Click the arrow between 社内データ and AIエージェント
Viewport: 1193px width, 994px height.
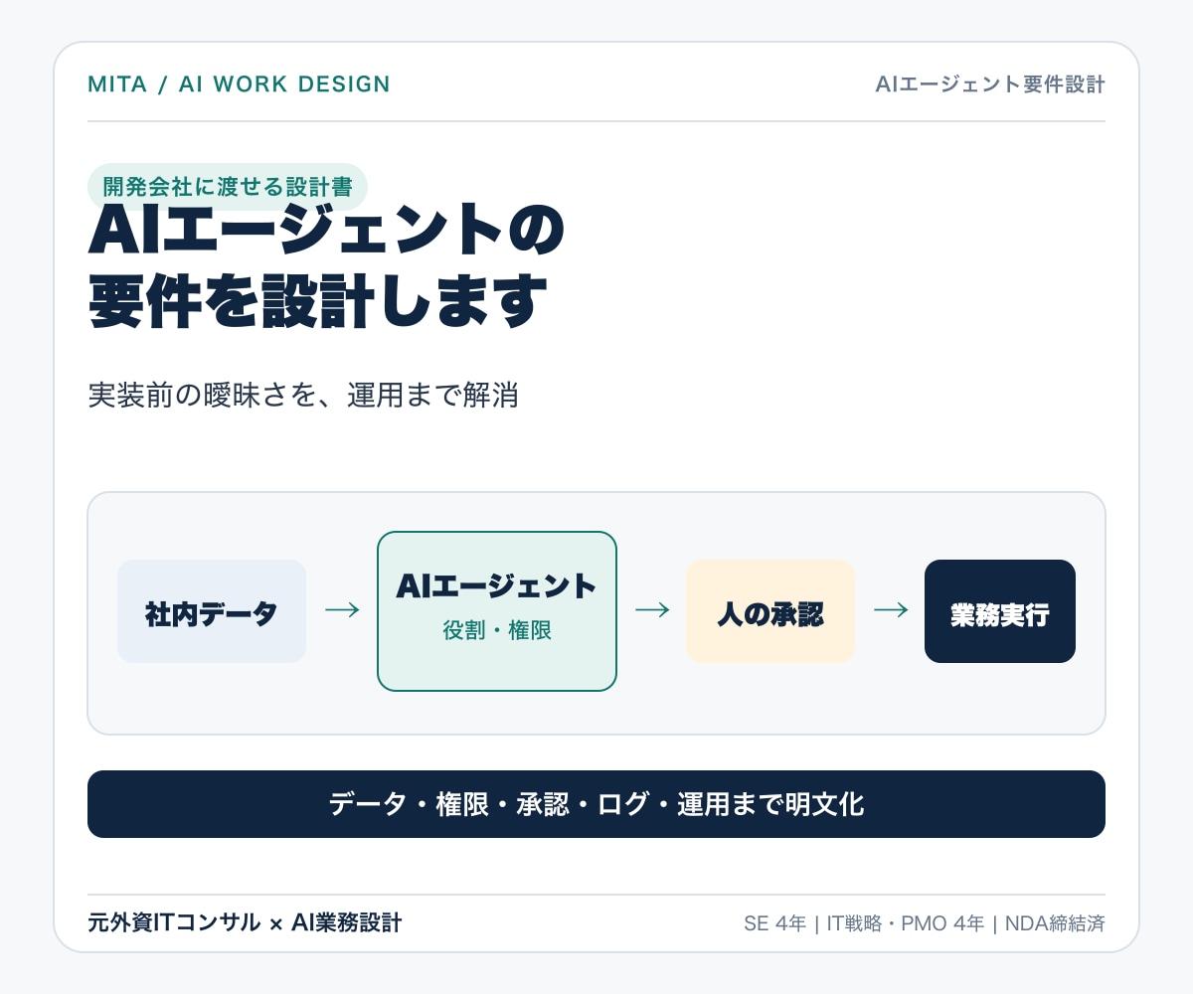(x=342, y=610)
